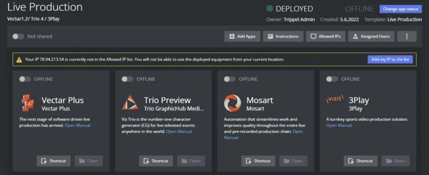Image resolution: width=429 pixels, height=175 pixels.
Task: Enable the Trio Preview offline toggle
Action: point(127,79)
